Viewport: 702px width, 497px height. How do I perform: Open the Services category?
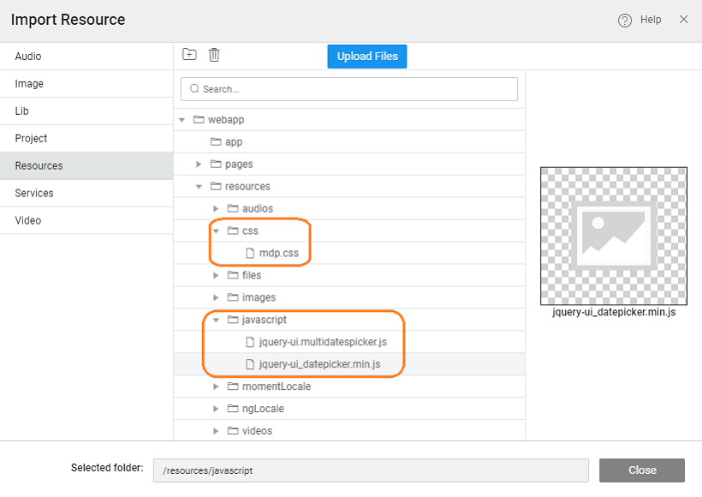coord(34,194)
